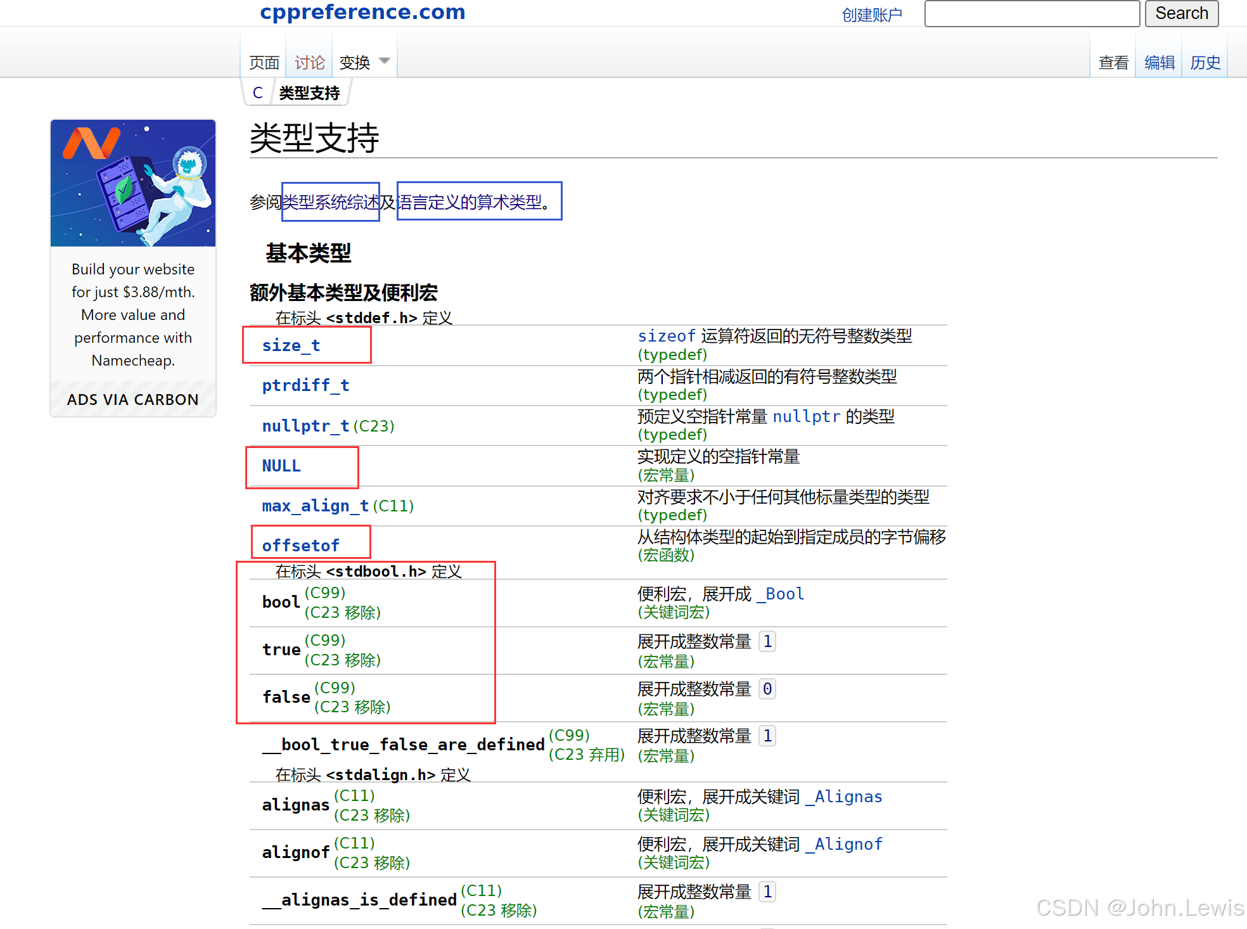Select the 查看 tab
This screenshot has width=1247, height=929.
pyautogui.click(x=1113, y=63)
